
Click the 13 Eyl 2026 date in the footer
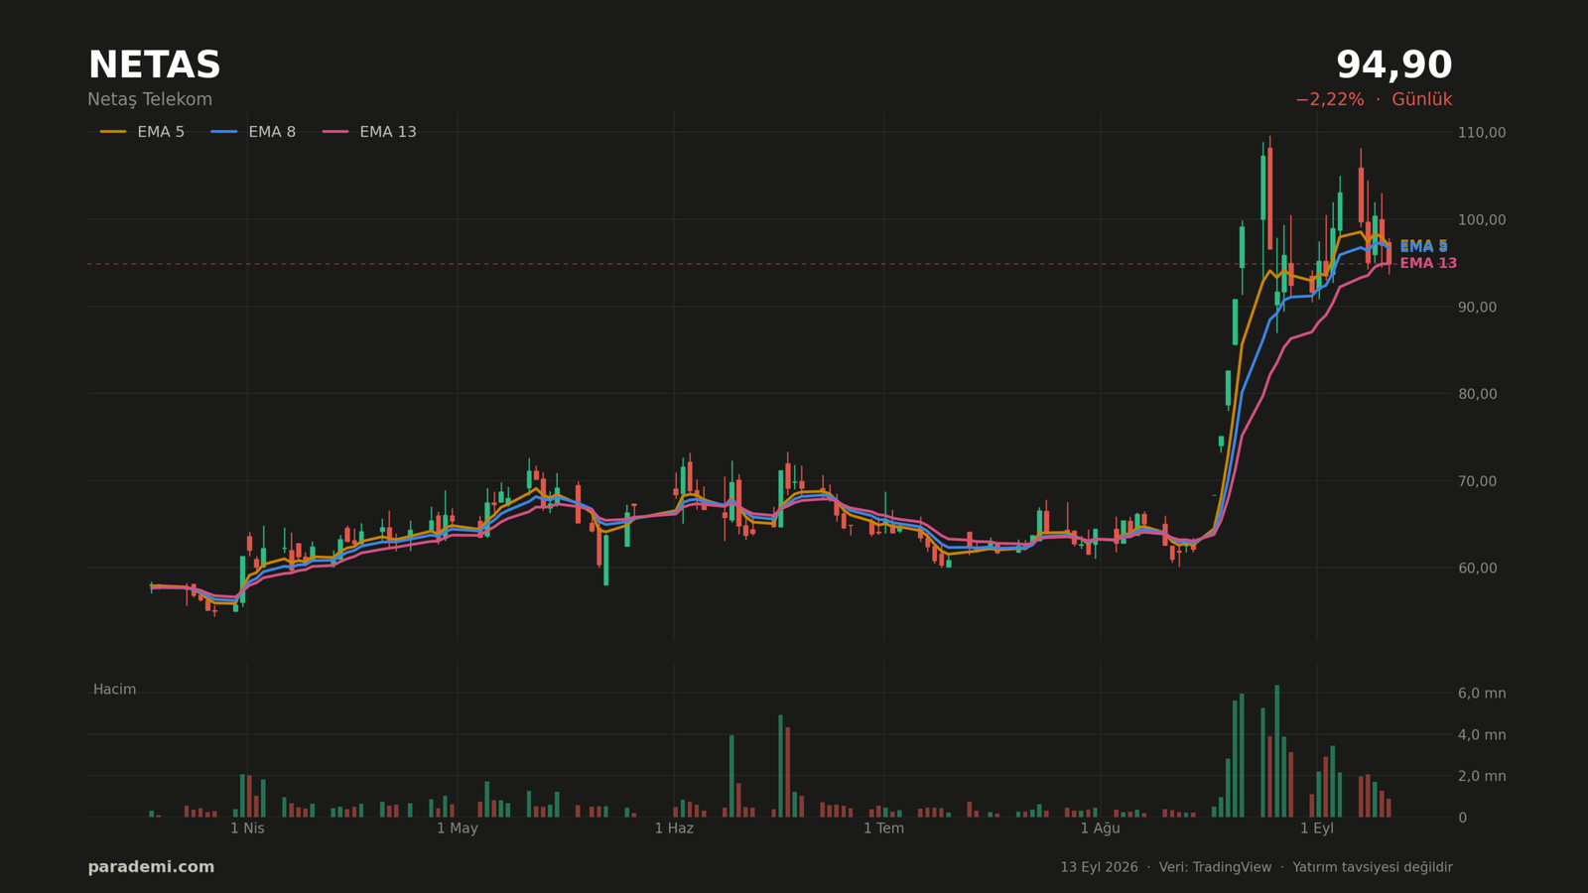coord(1099,867)
